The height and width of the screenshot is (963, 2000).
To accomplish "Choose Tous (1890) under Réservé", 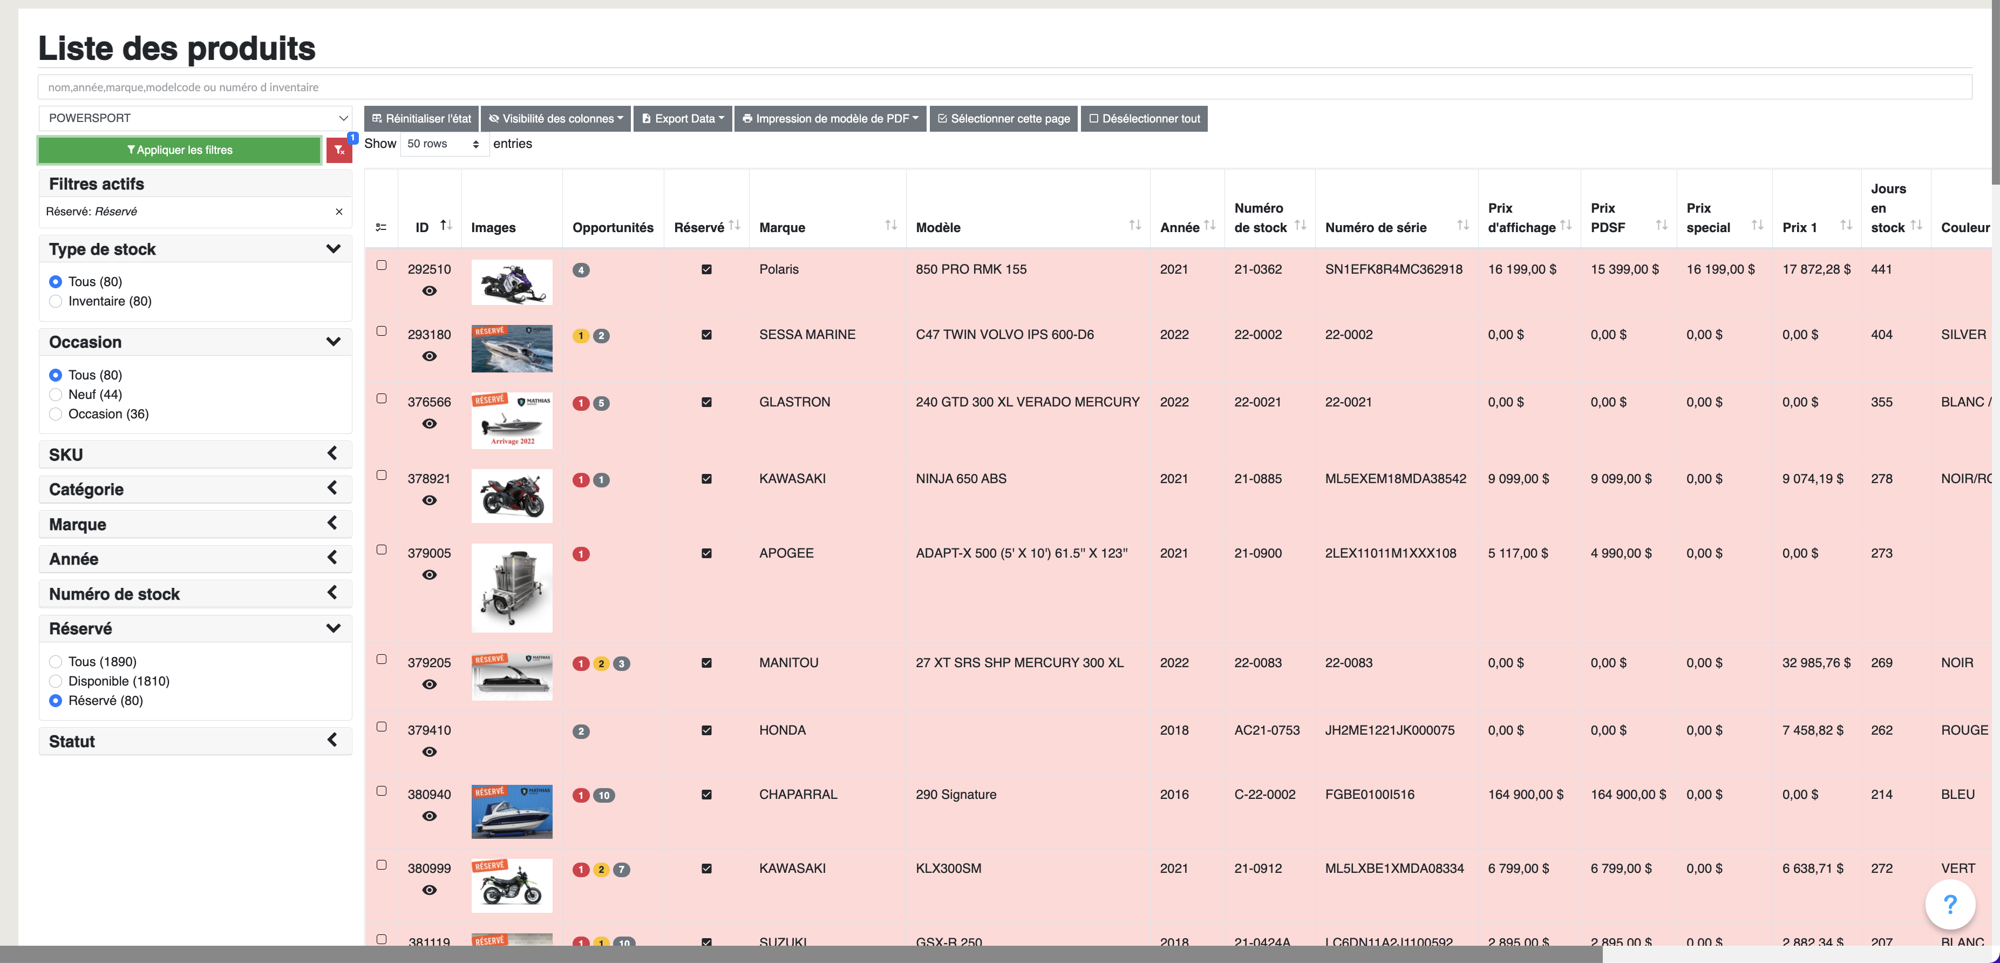I will 55,662.
